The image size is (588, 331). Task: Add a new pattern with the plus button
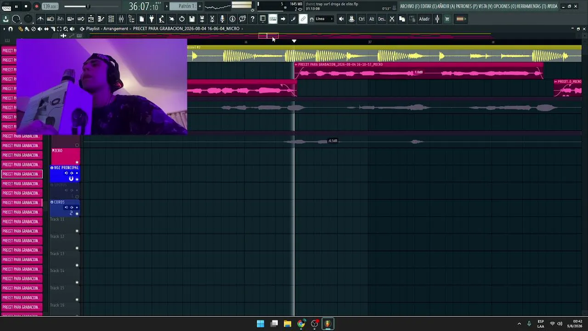[x=200, y=6]
